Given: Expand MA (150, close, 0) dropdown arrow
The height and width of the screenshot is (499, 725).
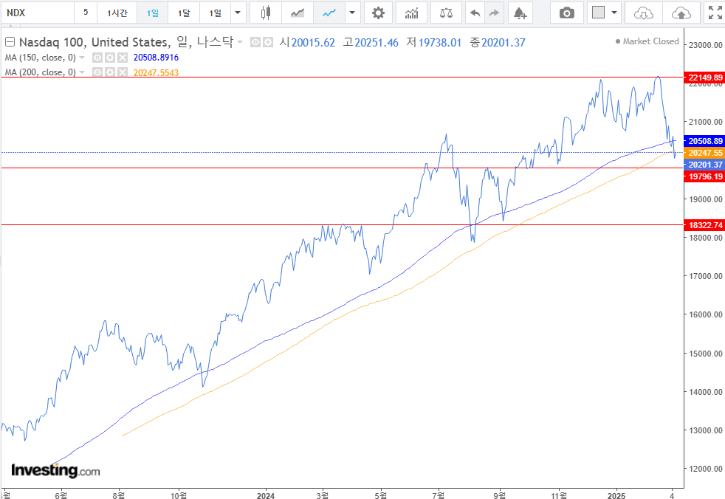Looking at the screenshot, I should coord(82,58).
